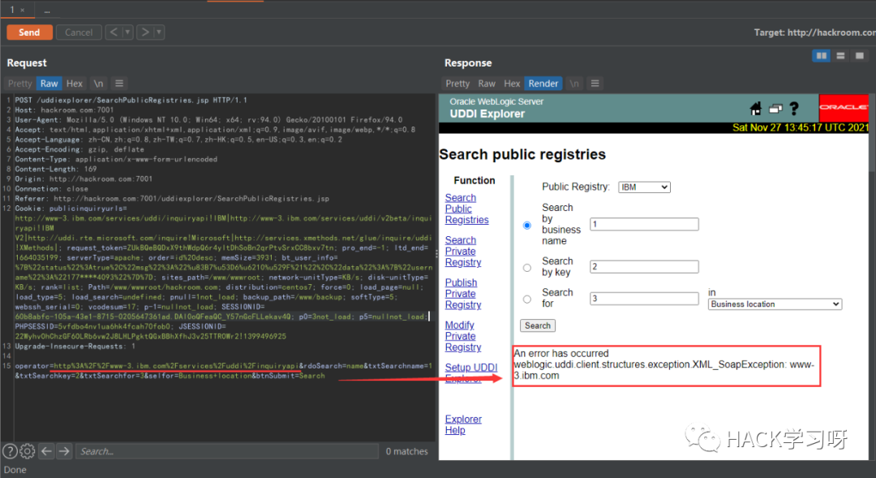Open Search Public Registries link
Viewport: 876px width, 478px height.
pos(466,209)
